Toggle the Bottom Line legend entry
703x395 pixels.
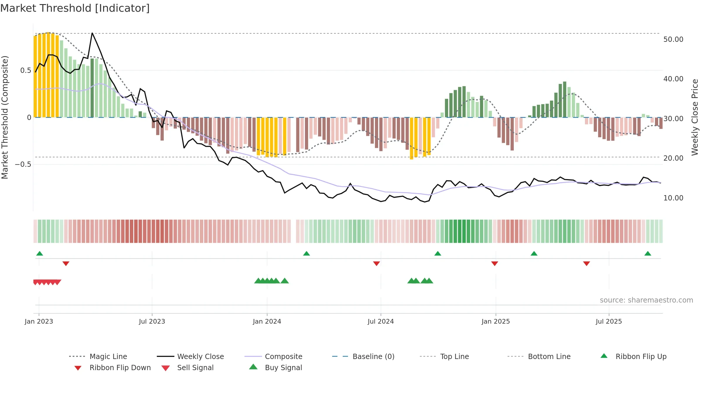[539, 356]
